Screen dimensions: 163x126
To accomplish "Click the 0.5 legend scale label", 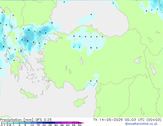I will pos(9,125).
